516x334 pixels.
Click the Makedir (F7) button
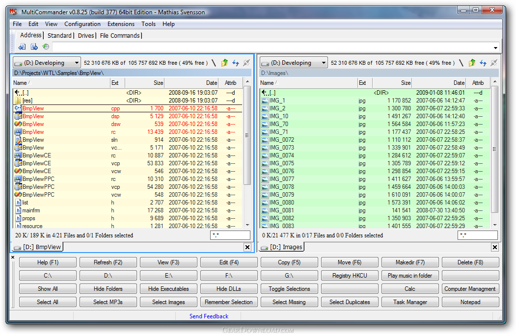[x=410, y=262]
